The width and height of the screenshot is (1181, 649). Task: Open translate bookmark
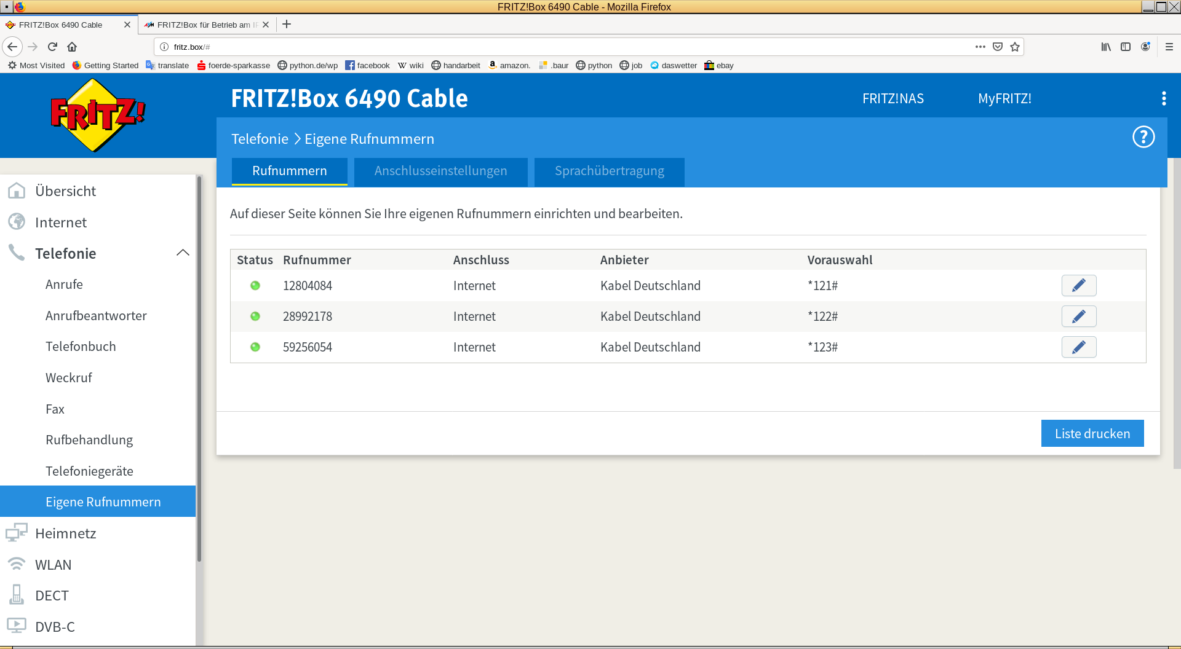click(x=167, y=65)
